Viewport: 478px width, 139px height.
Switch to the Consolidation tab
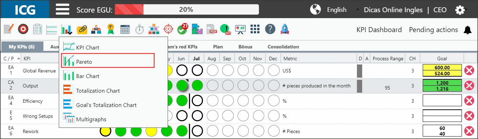pos(283,47)
